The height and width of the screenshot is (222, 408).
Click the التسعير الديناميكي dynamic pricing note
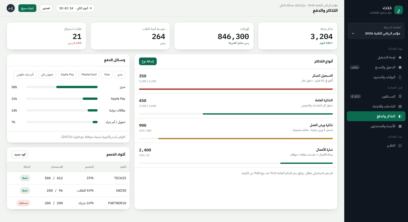point(287,173)
